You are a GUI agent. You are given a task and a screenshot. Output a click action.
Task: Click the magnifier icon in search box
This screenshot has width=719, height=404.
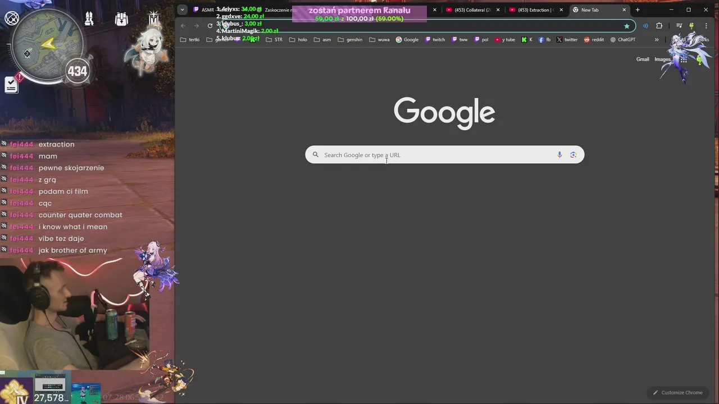tap(316, 155)
